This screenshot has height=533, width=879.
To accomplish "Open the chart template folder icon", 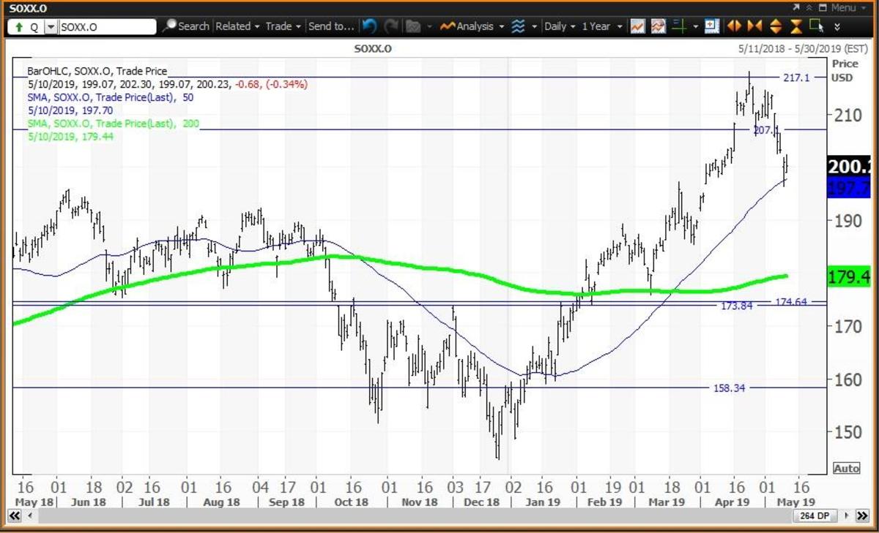I will point(413,26).
